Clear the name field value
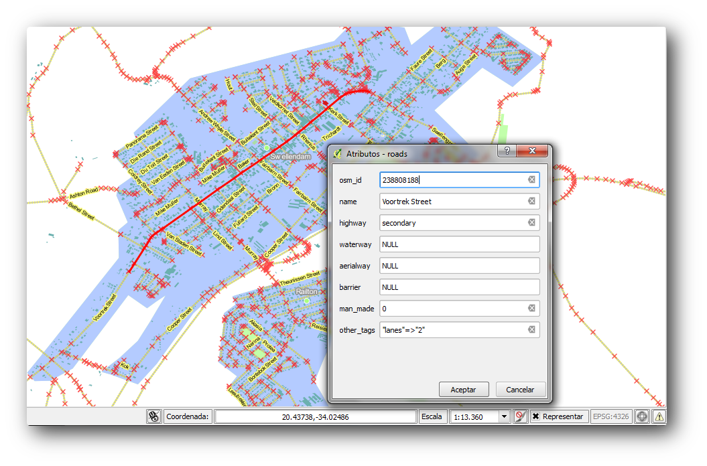 [x=531, y=201]
